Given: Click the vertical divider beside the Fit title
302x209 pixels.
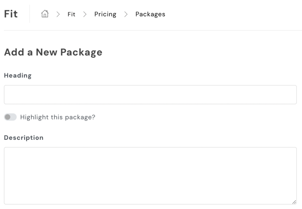Looking at the screenshot, I should click(x=29, y=14).
